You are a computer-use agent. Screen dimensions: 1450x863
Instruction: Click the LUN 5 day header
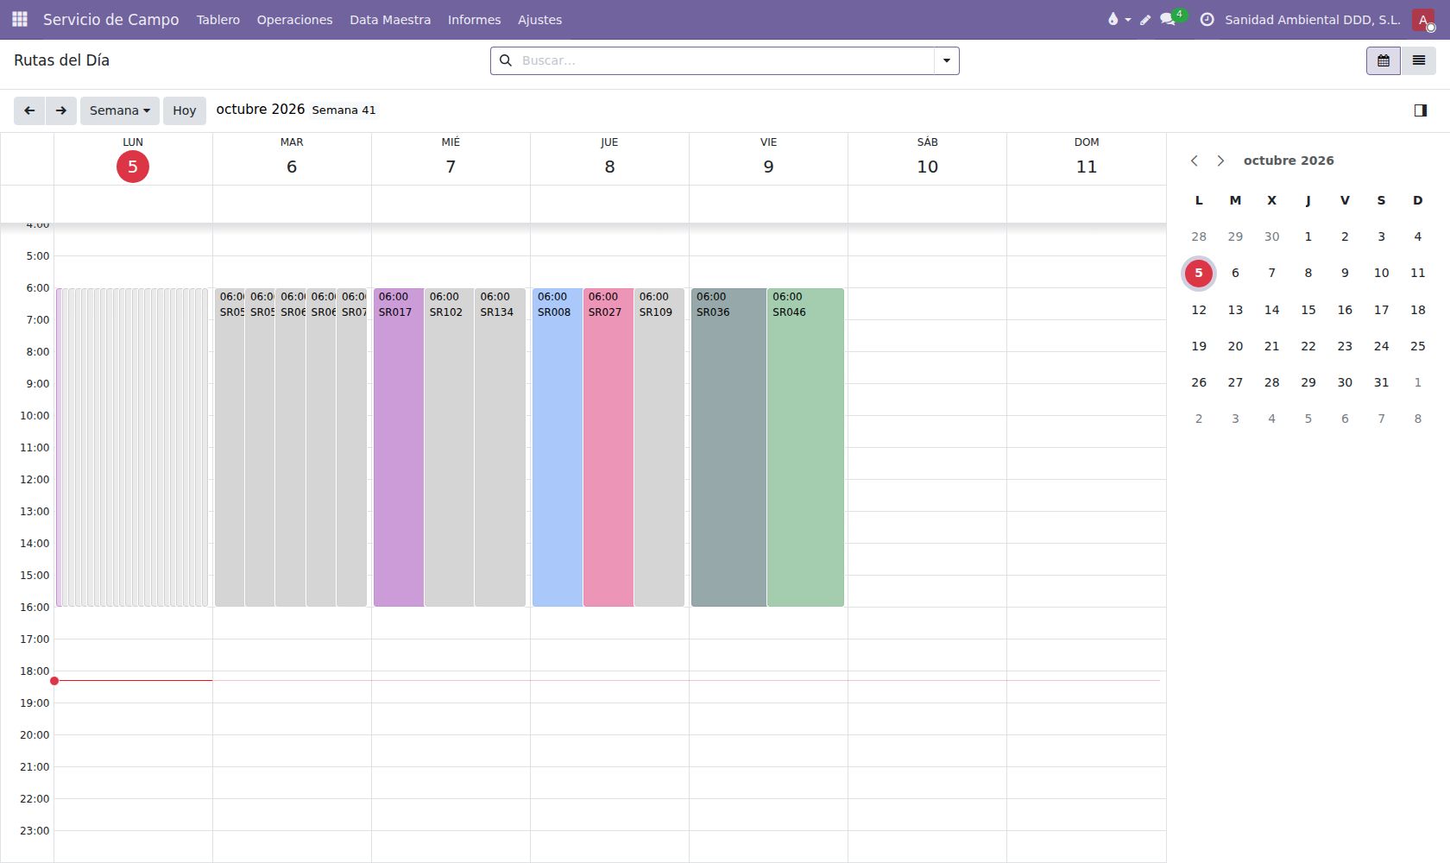tap(133, 158)
